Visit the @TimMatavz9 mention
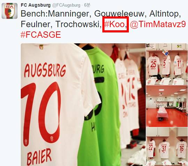 (158, 24)
